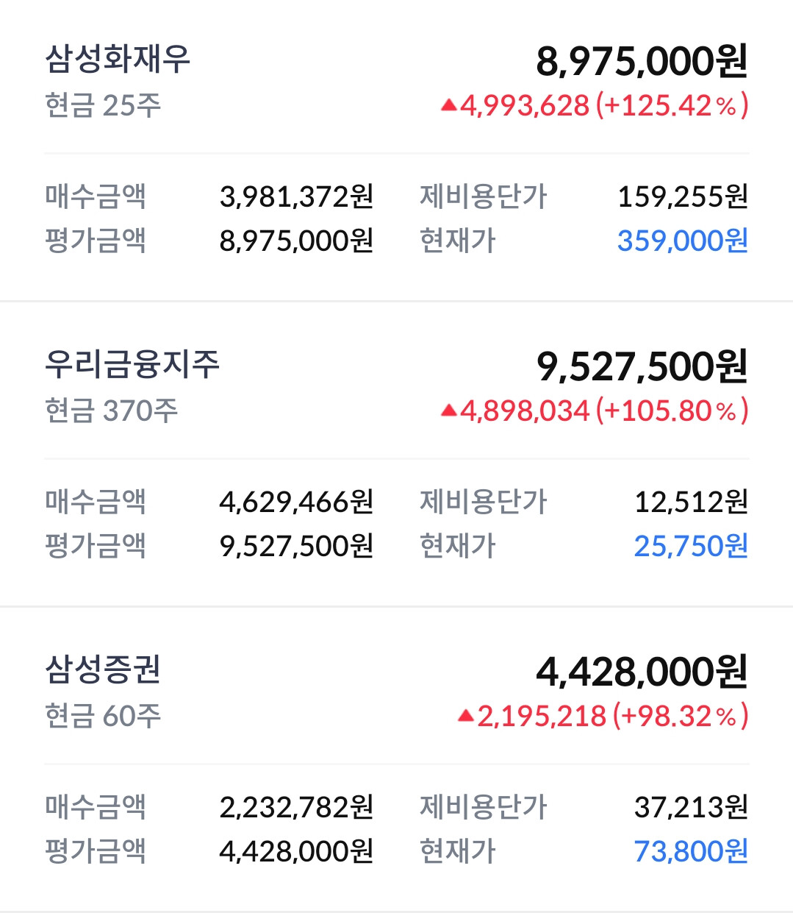
Task: Open the 우리금융지주 stock name
Action: coord(132,364)
